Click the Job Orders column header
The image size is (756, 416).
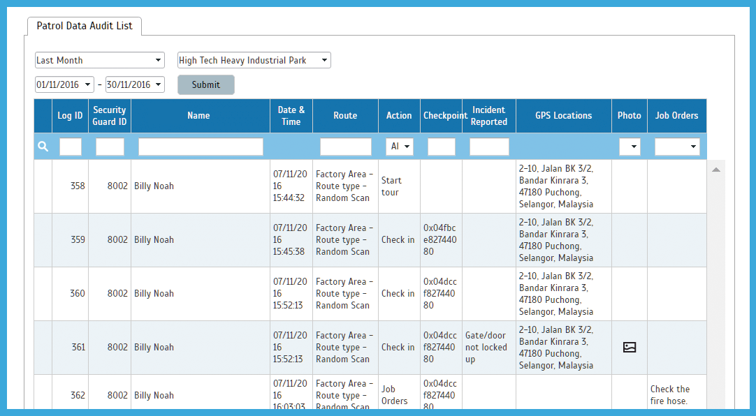point(676,116)
